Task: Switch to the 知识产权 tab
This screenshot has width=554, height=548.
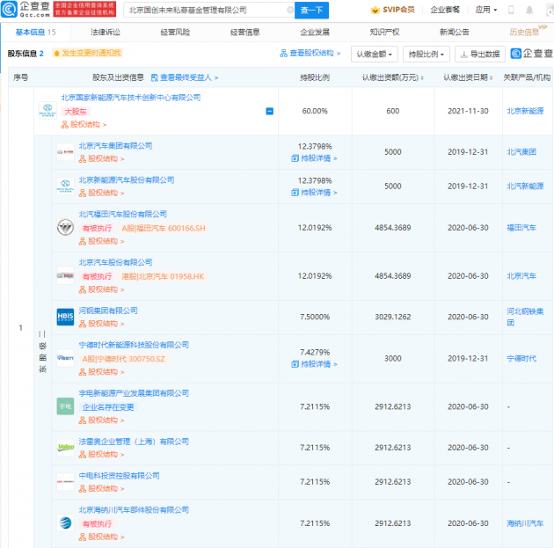Action: pyautogui.click(x=383, y=32)
